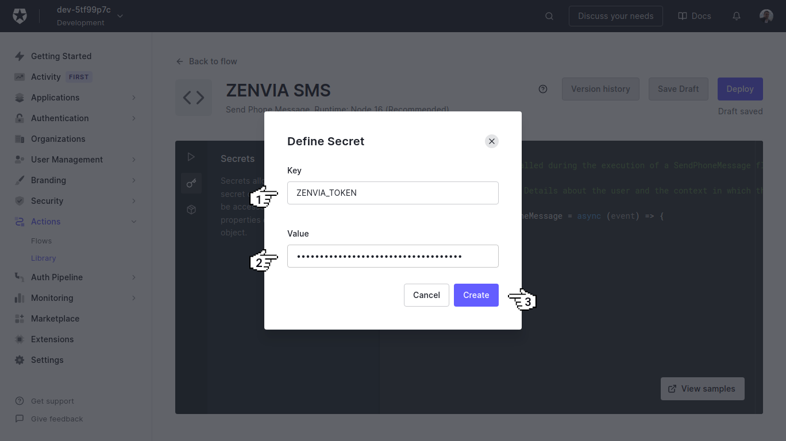Click the Extensions sidebar item
Viewport: 786px width, 441px height.
click(52, 339)
